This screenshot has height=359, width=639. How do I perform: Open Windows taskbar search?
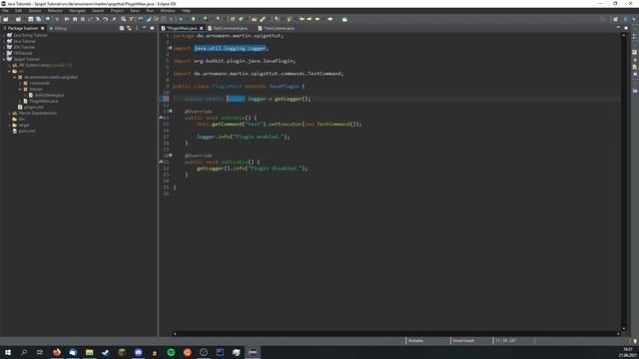point(24,352)
